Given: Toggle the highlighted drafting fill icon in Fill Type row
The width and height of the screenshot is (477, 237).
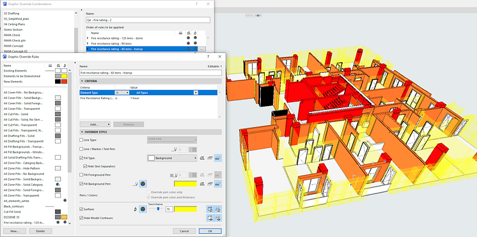Looking at the screenshot, I should (217, 158).
